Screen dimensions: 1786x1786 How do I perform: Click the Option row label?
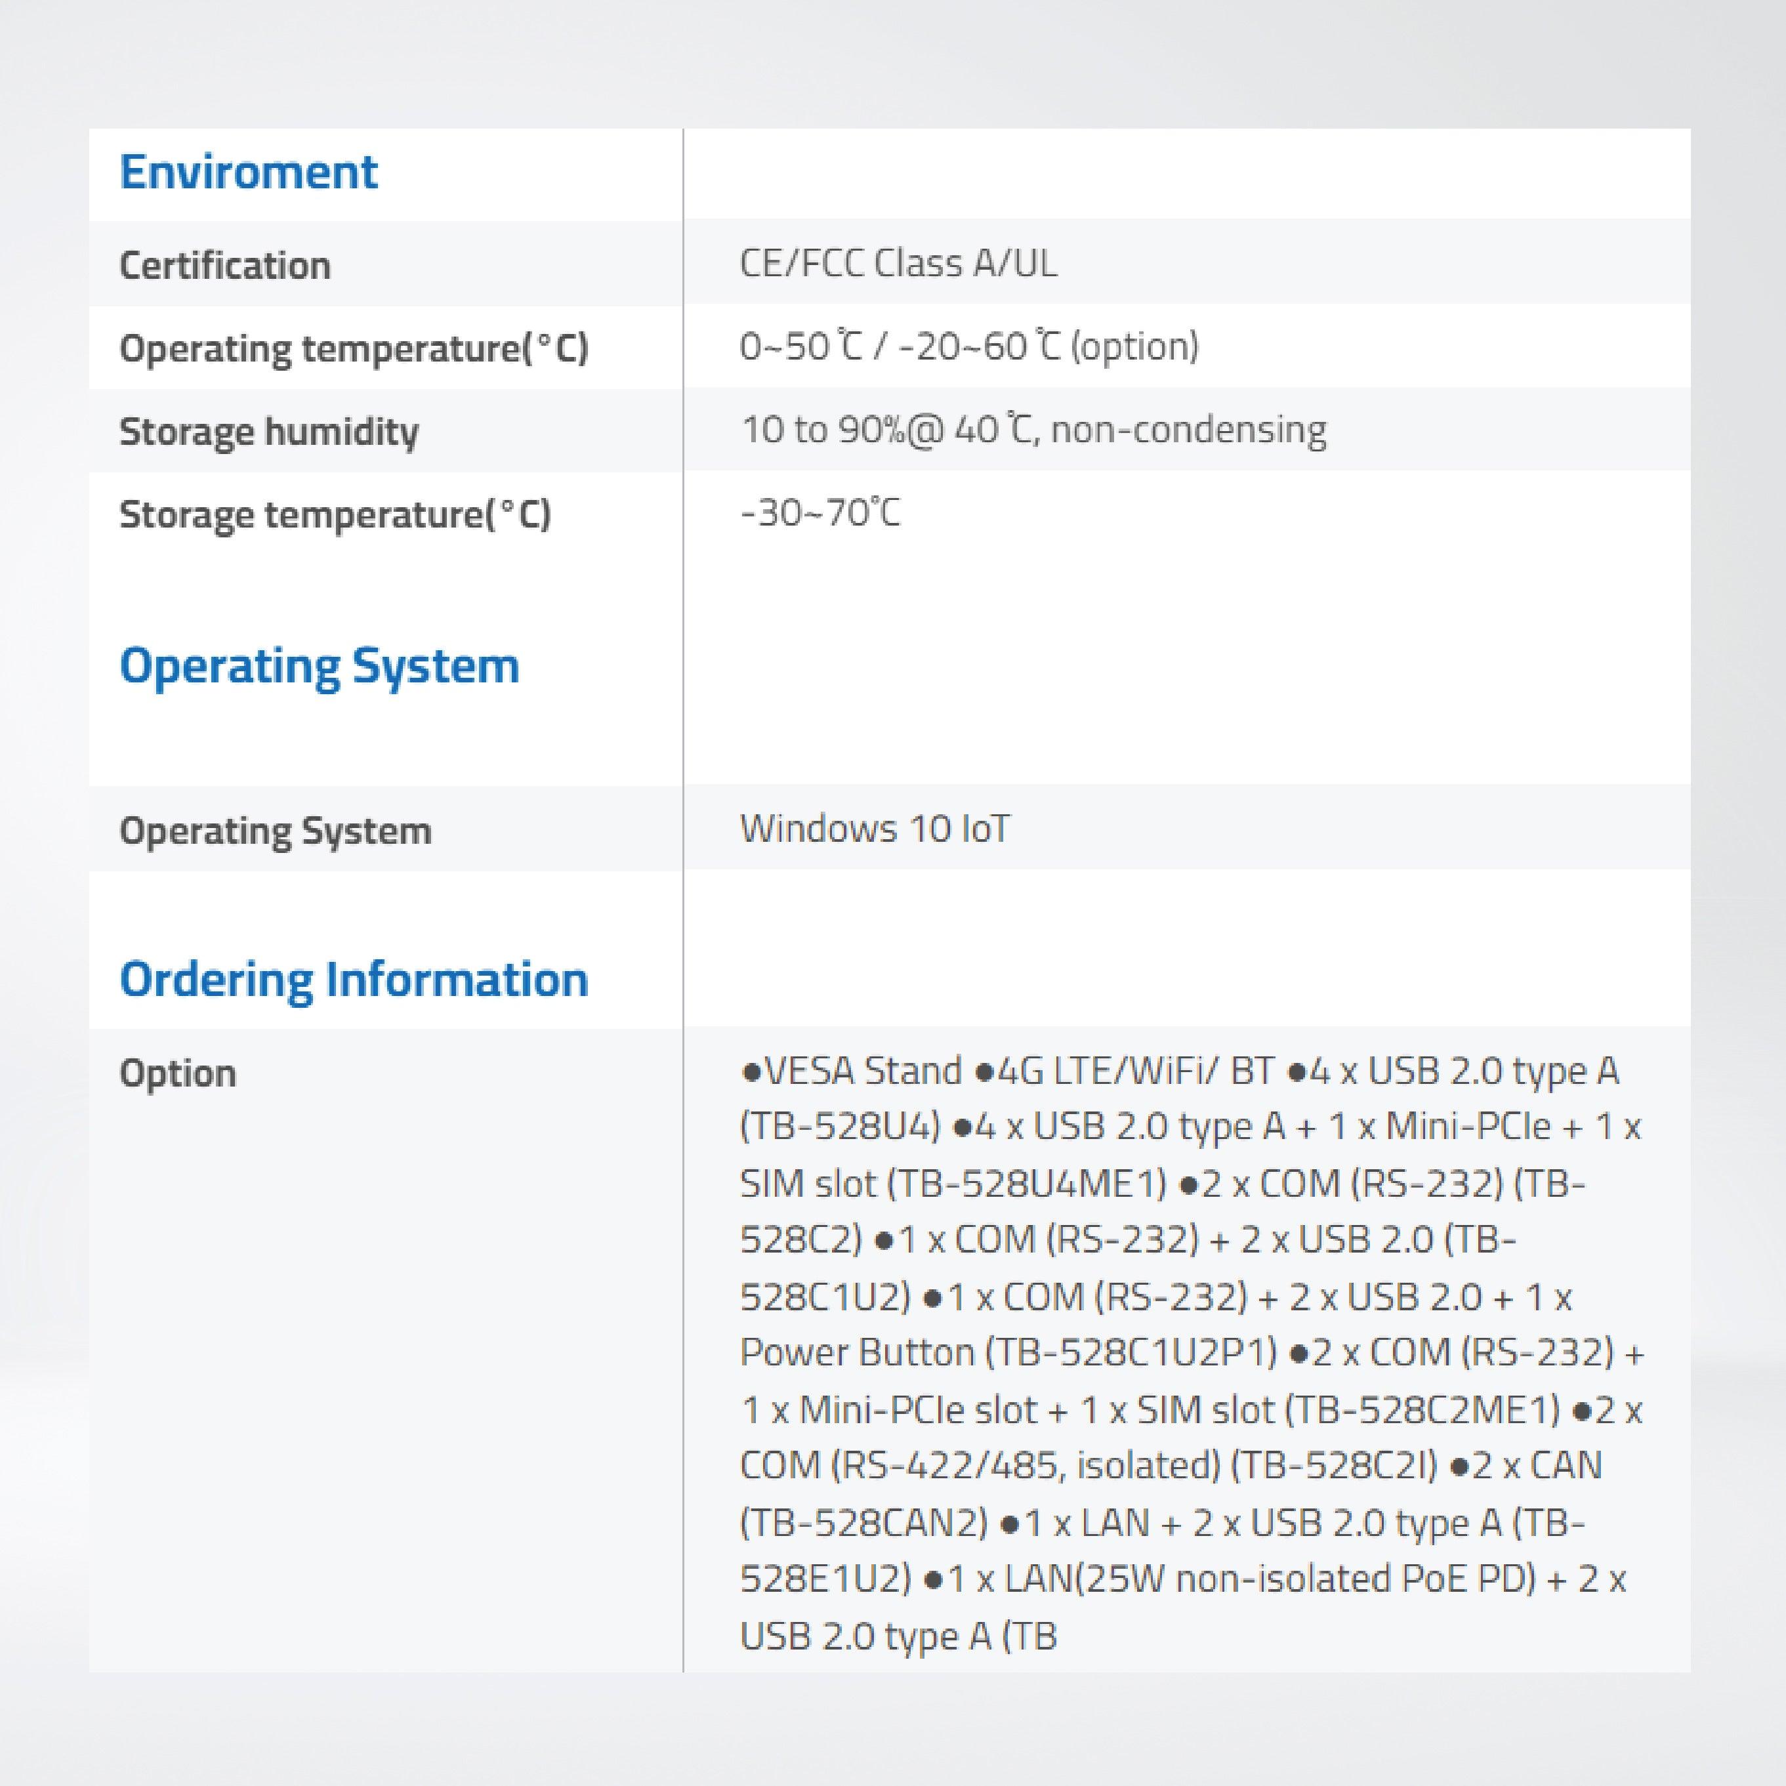click(178, 1073)
